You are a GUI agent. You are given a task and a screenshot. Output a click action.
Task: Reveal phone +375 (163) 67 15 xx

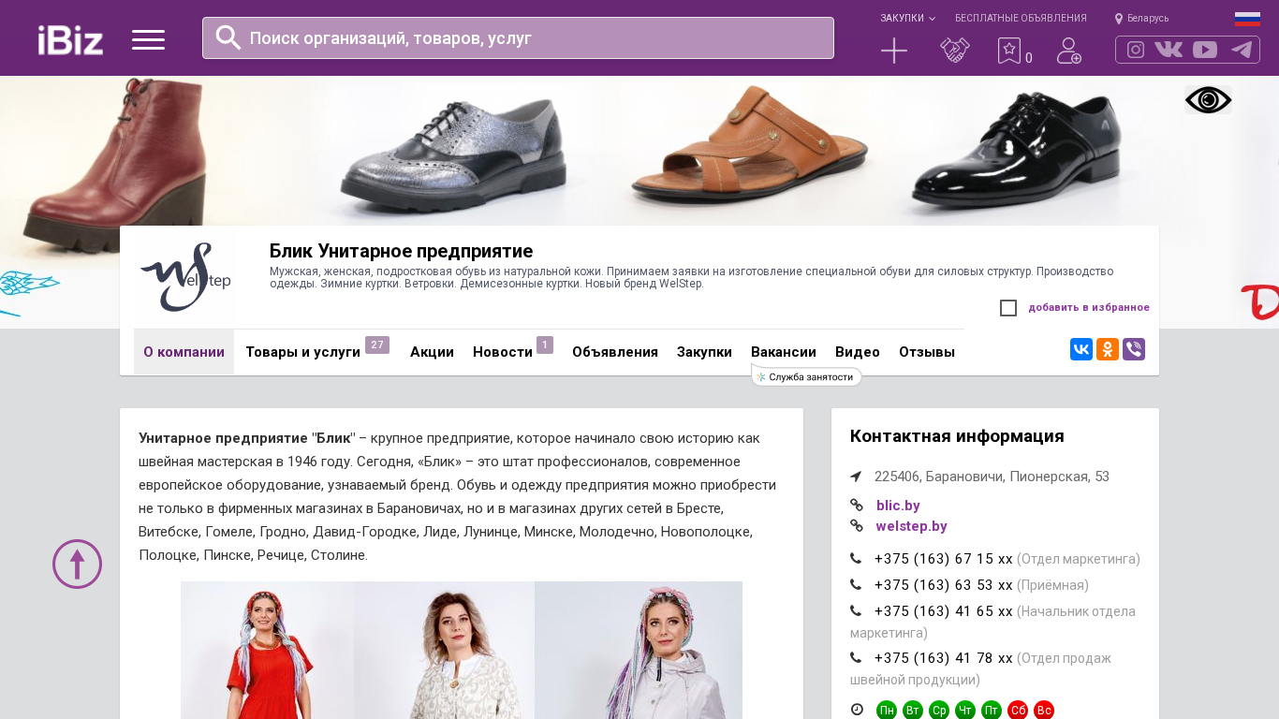tap(943, 559)
